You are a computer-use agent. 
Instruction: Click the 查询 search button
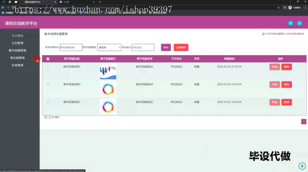pyautogui.click(x=166, y=47)
